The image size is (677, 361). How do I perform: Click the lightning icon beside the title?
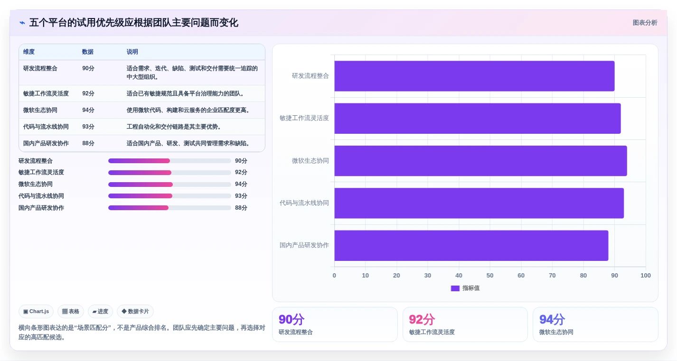pyautogui.click(x=22, y=23)
